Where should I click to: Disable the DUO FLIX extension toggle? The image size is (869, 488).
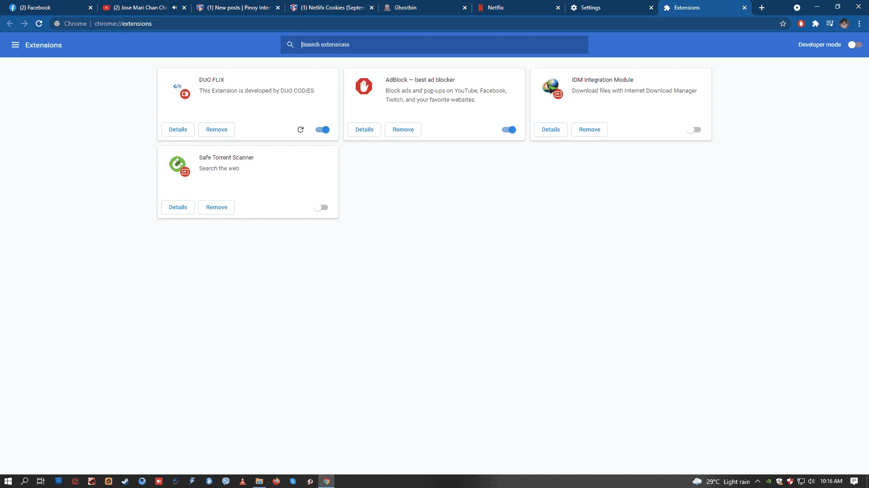tap(323, 130)
